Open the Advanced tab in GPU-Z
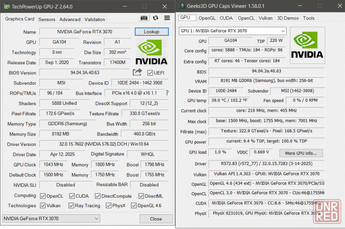 click(70, 19)
